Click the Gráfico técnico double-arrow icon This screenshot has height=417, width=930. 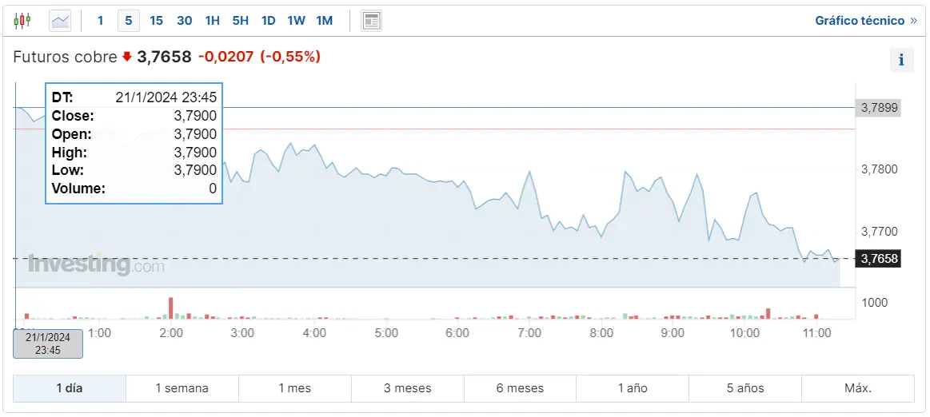pyautogui.click(x=913, y=21)
